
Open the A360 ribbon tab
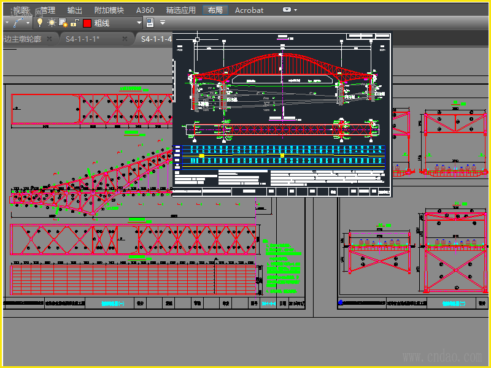(145, 10)
